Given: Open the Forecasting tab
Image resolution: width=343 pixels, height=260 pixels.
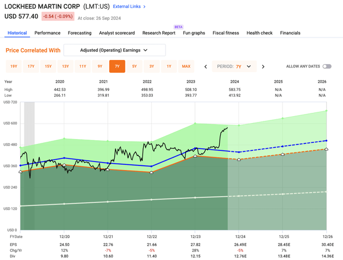Looking at the screenshot, I should [x=80, y=33].
